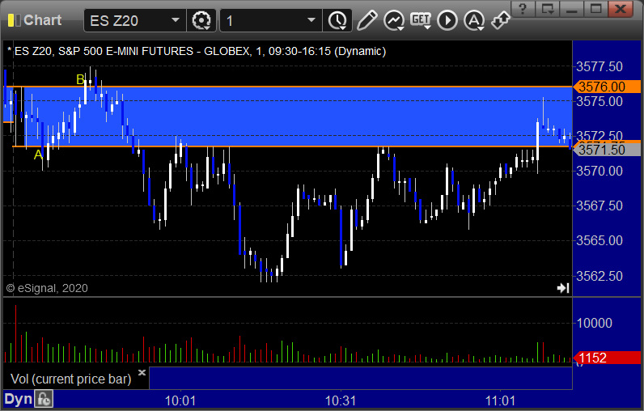This screenshot has height=411, width=644.
Task: Open the alerts circled-A icon menu
Action: 474,20
